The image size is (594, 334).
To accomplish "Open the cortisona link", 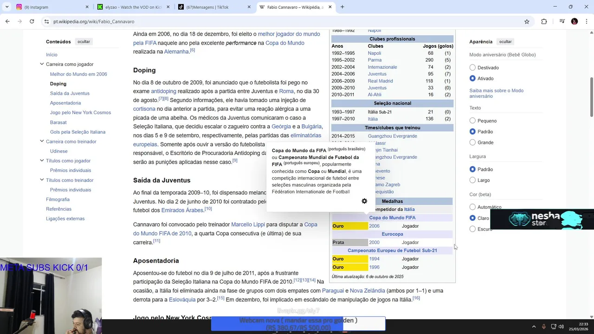I will point(144,109).
